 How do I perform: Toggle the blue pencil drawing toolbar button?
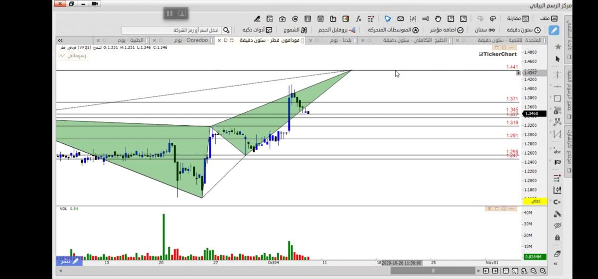554,30
